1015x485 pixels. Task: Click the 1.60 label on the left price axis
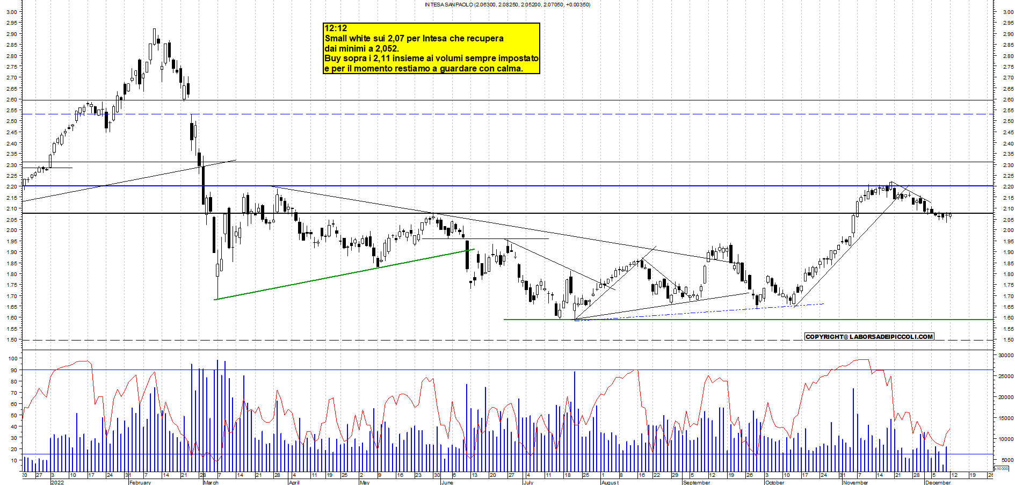tap(11, 318)
